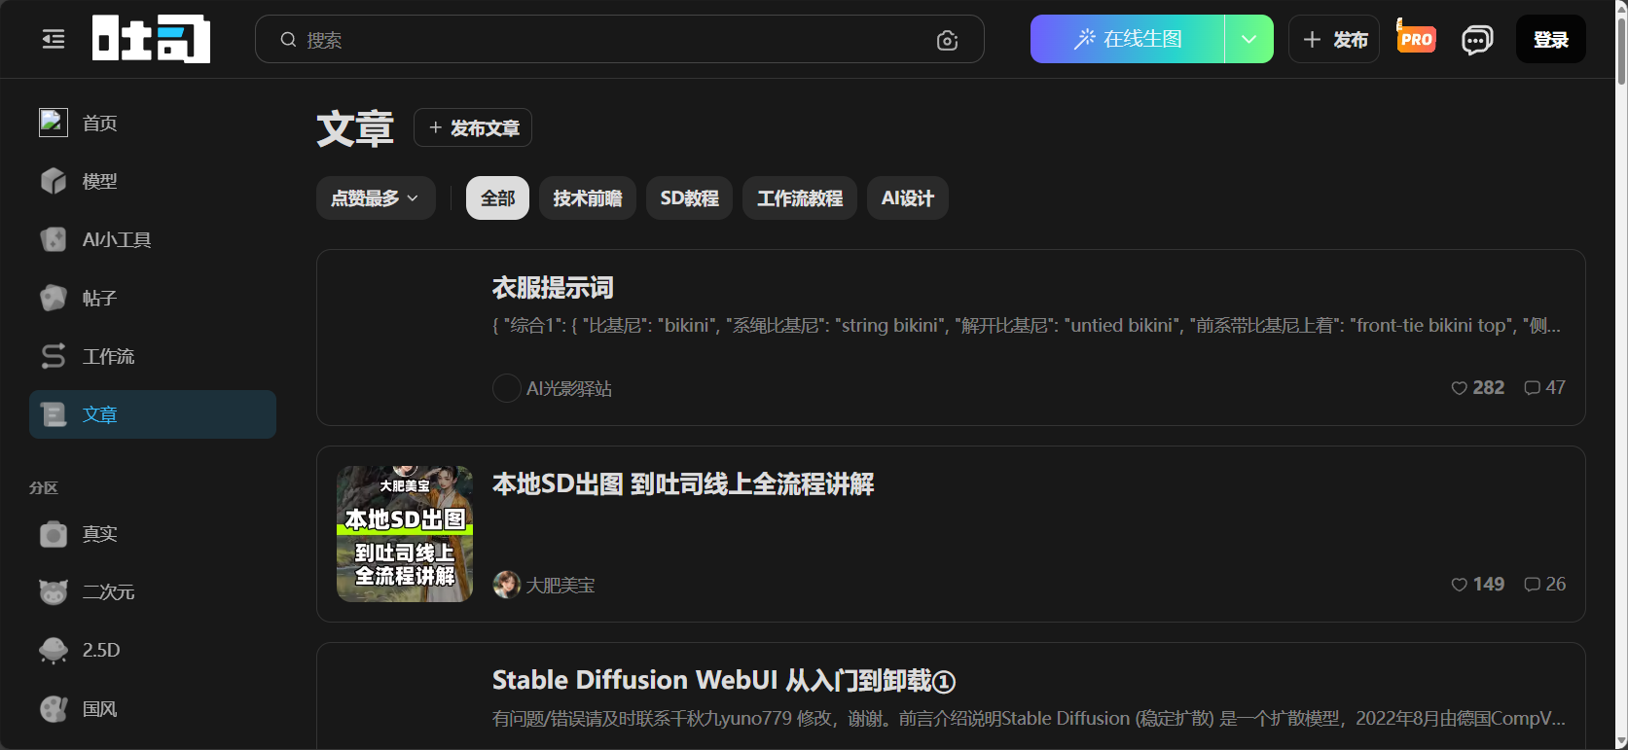
Task: Open AI光影驿站 author avatar
Action: (x=507, y=388)
